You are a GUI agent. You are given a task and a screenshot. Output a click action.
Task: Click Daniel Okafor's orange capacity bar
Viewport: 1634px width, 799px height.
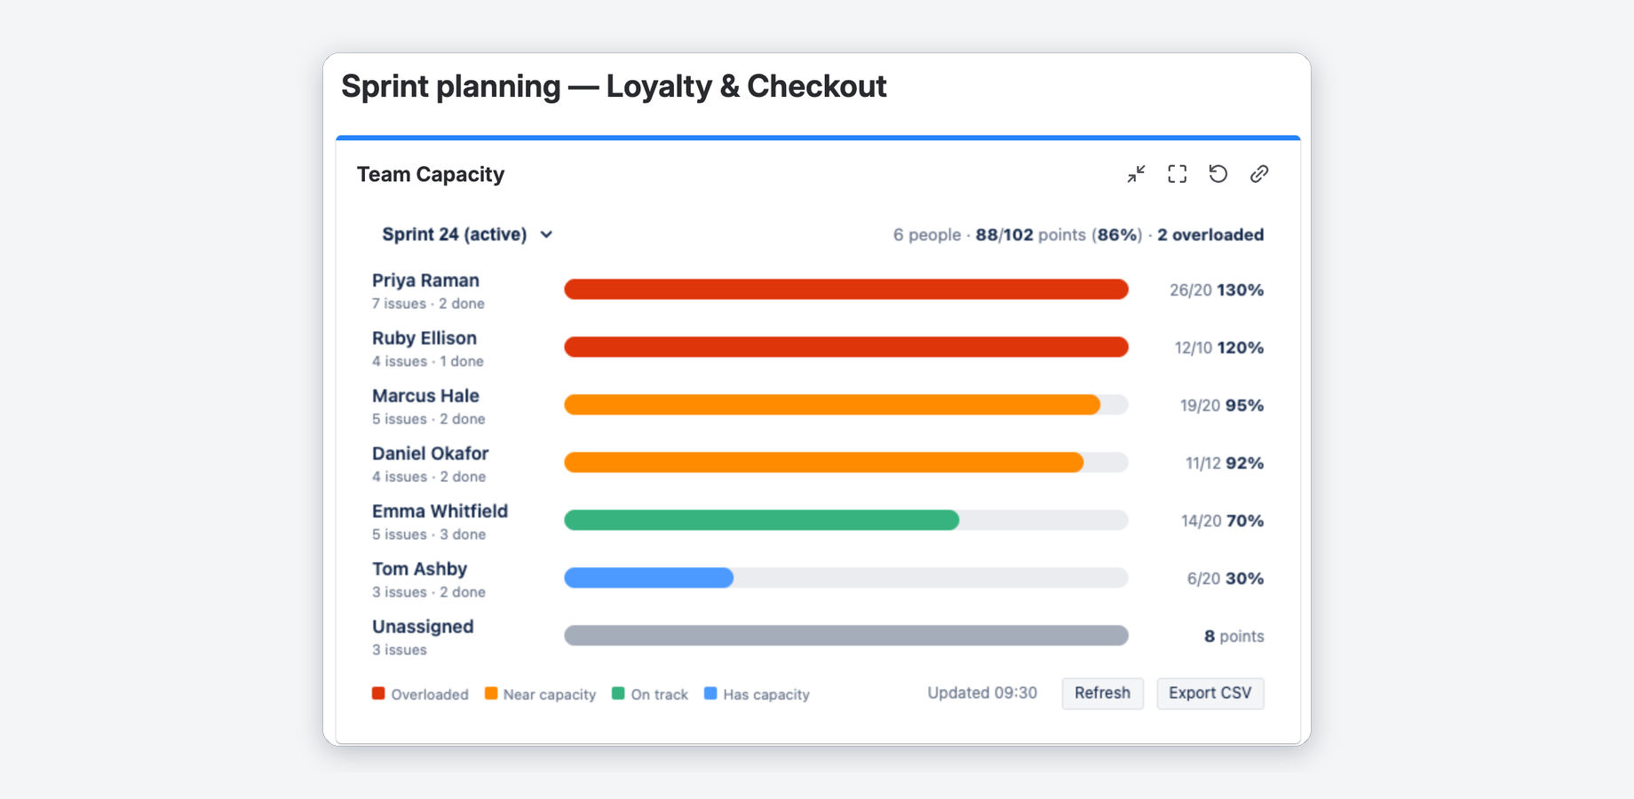pyautogui.click(x=824, y=463)
